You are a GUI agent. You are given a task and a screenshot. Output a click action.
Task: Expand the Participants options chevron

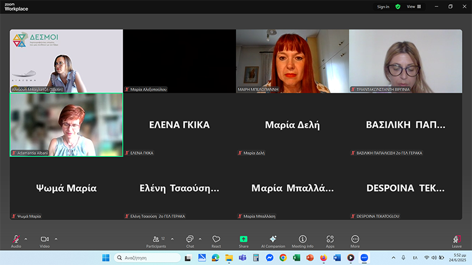pos(172,238)
